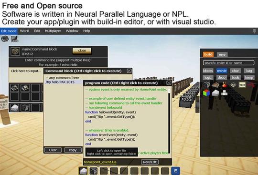Image resolution: width=258 pixels, height=175 pixels.
Task: Select the white block in the bottom hotbar
Action: (83, 171)
